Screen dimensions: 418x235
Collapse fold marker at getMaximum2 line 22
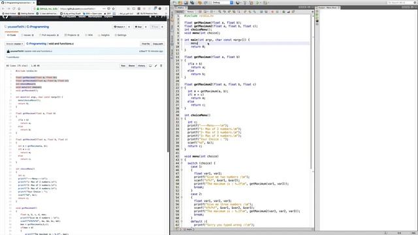point(182,87)
